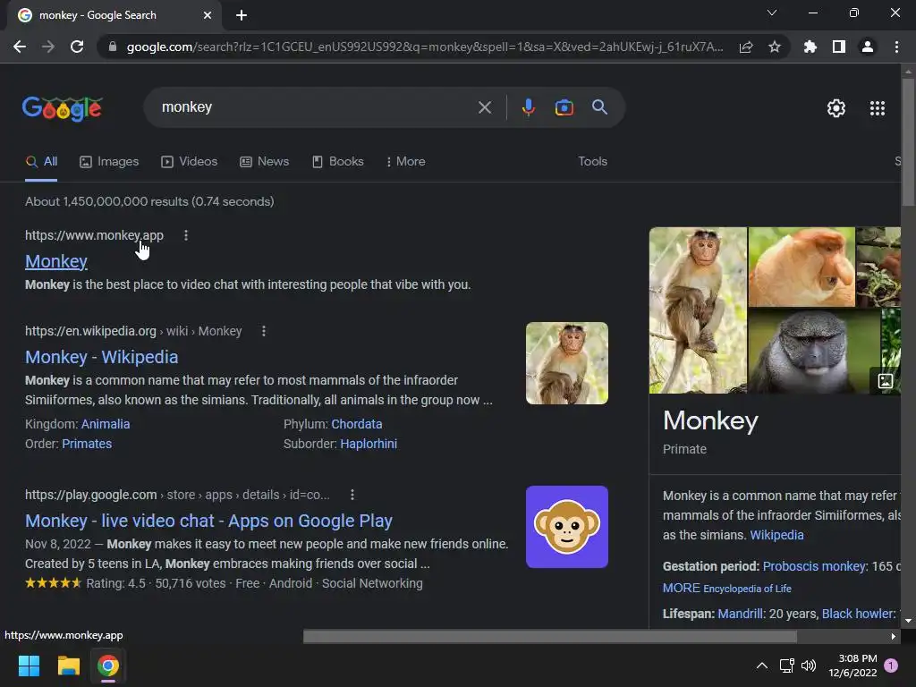Switch to Images results tab

click(x=109, y=162)
